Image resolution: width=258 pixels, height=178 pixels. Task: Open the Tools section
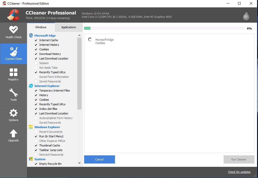click(13, 94)
